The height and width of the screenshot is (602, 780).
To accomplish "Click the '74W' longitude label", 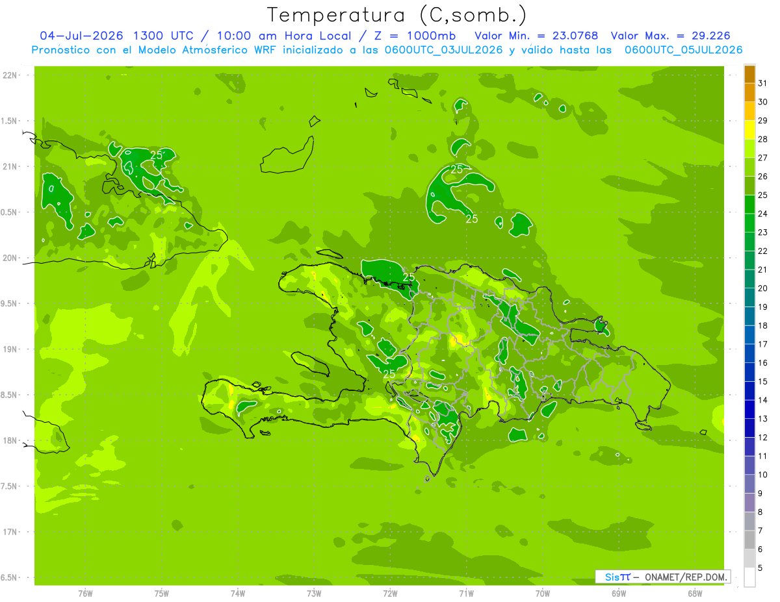I will tap(238, 594).
